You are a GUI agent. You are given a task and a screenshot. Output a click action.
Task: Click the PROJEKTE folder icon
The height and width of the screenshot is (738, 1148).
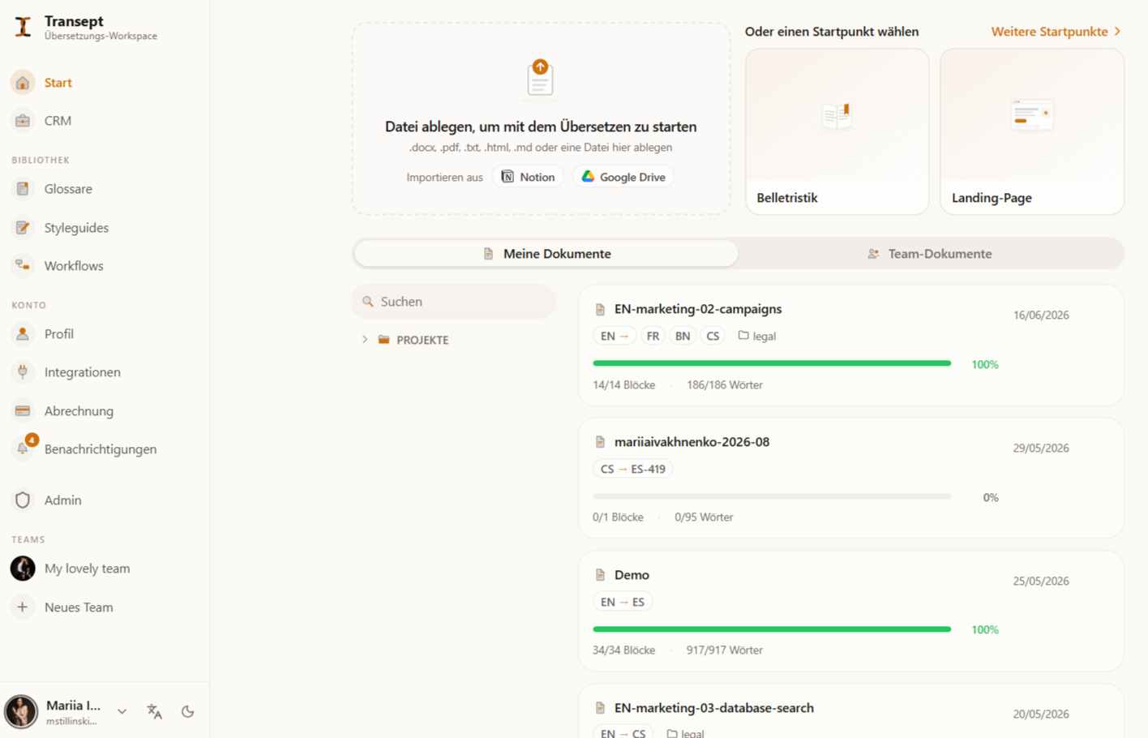pyautogui.click(x=384, y=340)
